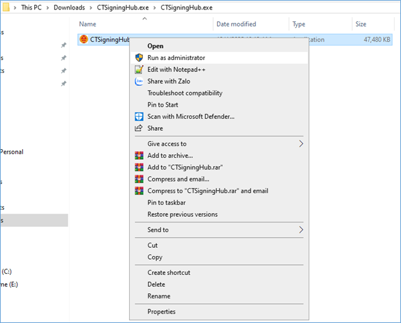
Task: Select Open from the context menu
Action: pos(156,46)
